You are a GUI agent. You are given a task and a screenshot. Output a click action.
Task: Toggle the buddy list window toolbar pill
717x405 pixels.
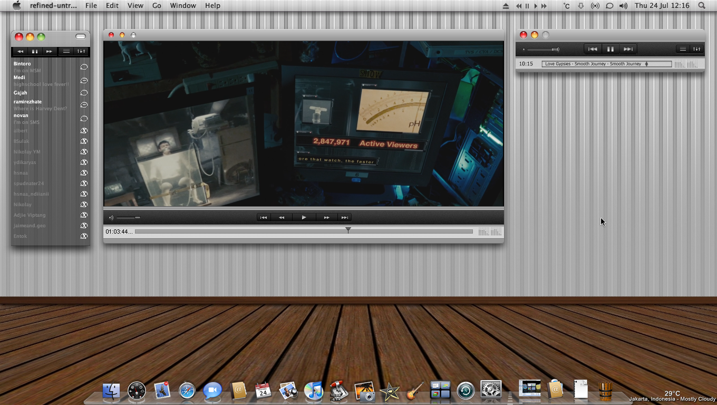[x=81, y=36]
